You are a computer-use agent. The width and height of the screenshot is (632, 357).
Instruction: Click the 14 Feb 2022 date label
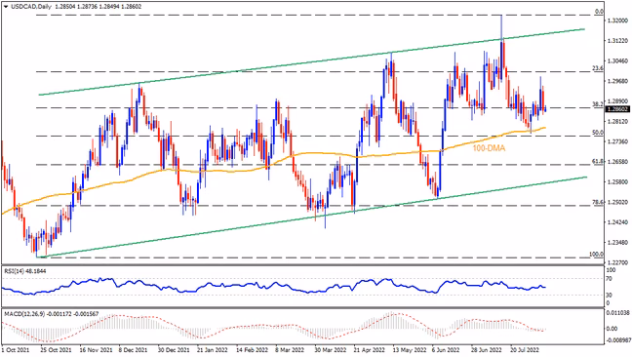point(252,349)
